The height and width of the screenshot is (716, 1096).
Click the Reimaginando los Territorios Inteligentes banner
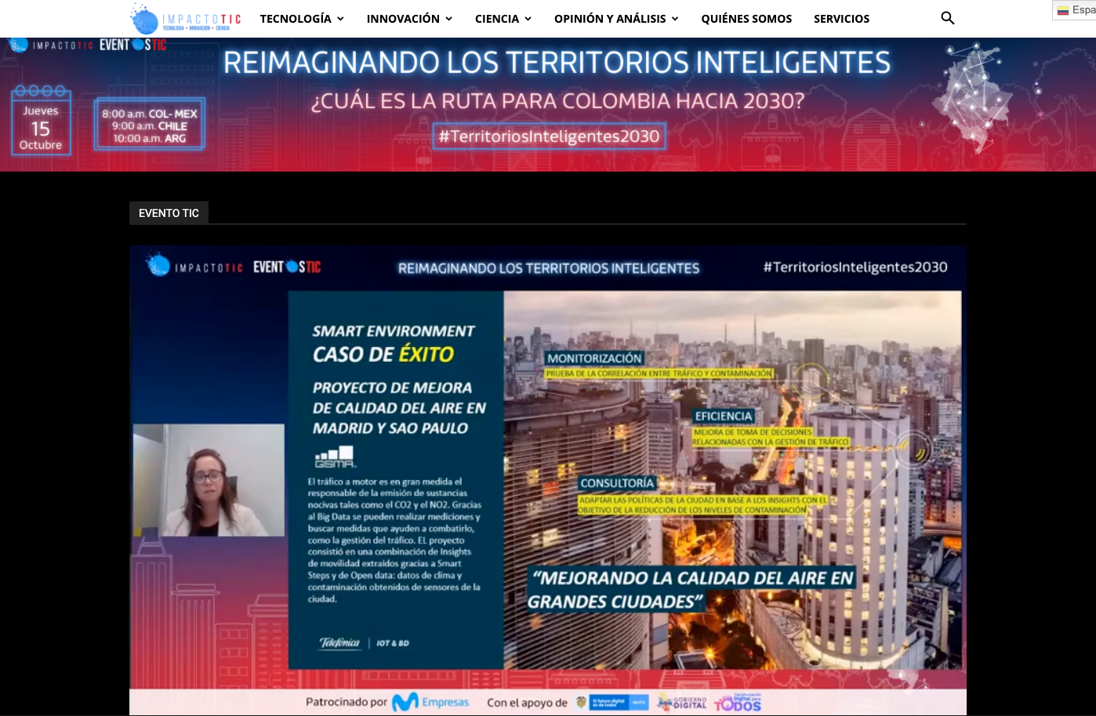[557, 63]
